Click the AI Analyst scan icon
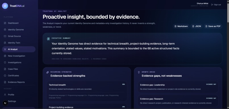Viewport: 229px width, 109px height. click(x=5, y=49)
